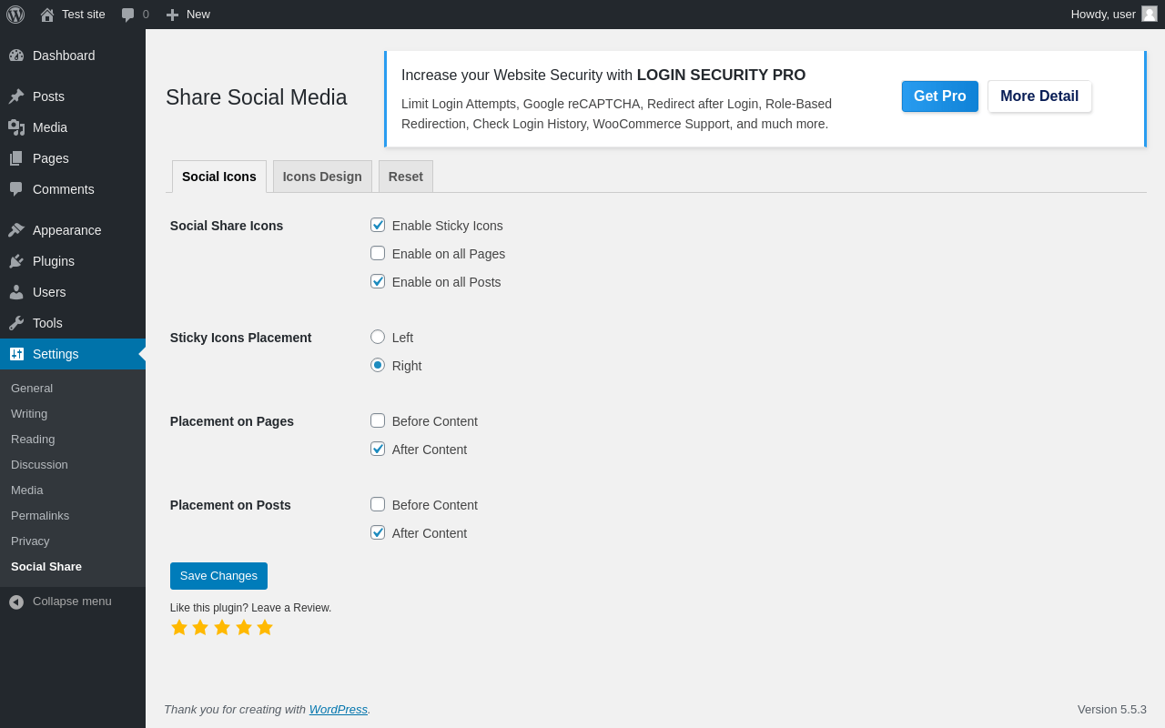This screenshot has height=728, width=1165.
Task: Click Howdy, user account text
Action: [1103, 14]
